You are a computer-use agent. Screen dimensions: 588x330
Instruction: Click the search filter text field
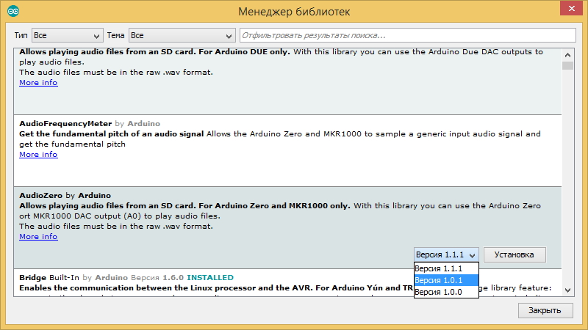(x=407, y=35)
